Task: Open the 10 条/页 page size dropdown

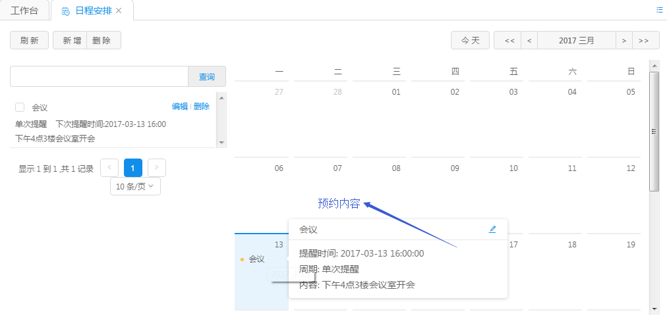Action: pyautogui.click(x=135, y=186)
